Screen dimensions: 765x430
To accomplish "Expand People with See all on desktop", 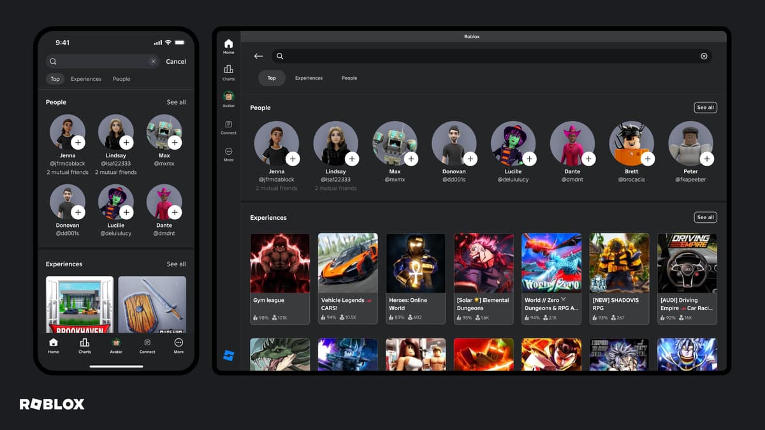I will 705,108.
